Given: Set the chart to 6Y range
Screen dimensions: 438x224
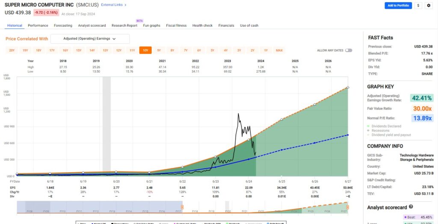Looking at the screenshot, I should (x=199, y=51).
